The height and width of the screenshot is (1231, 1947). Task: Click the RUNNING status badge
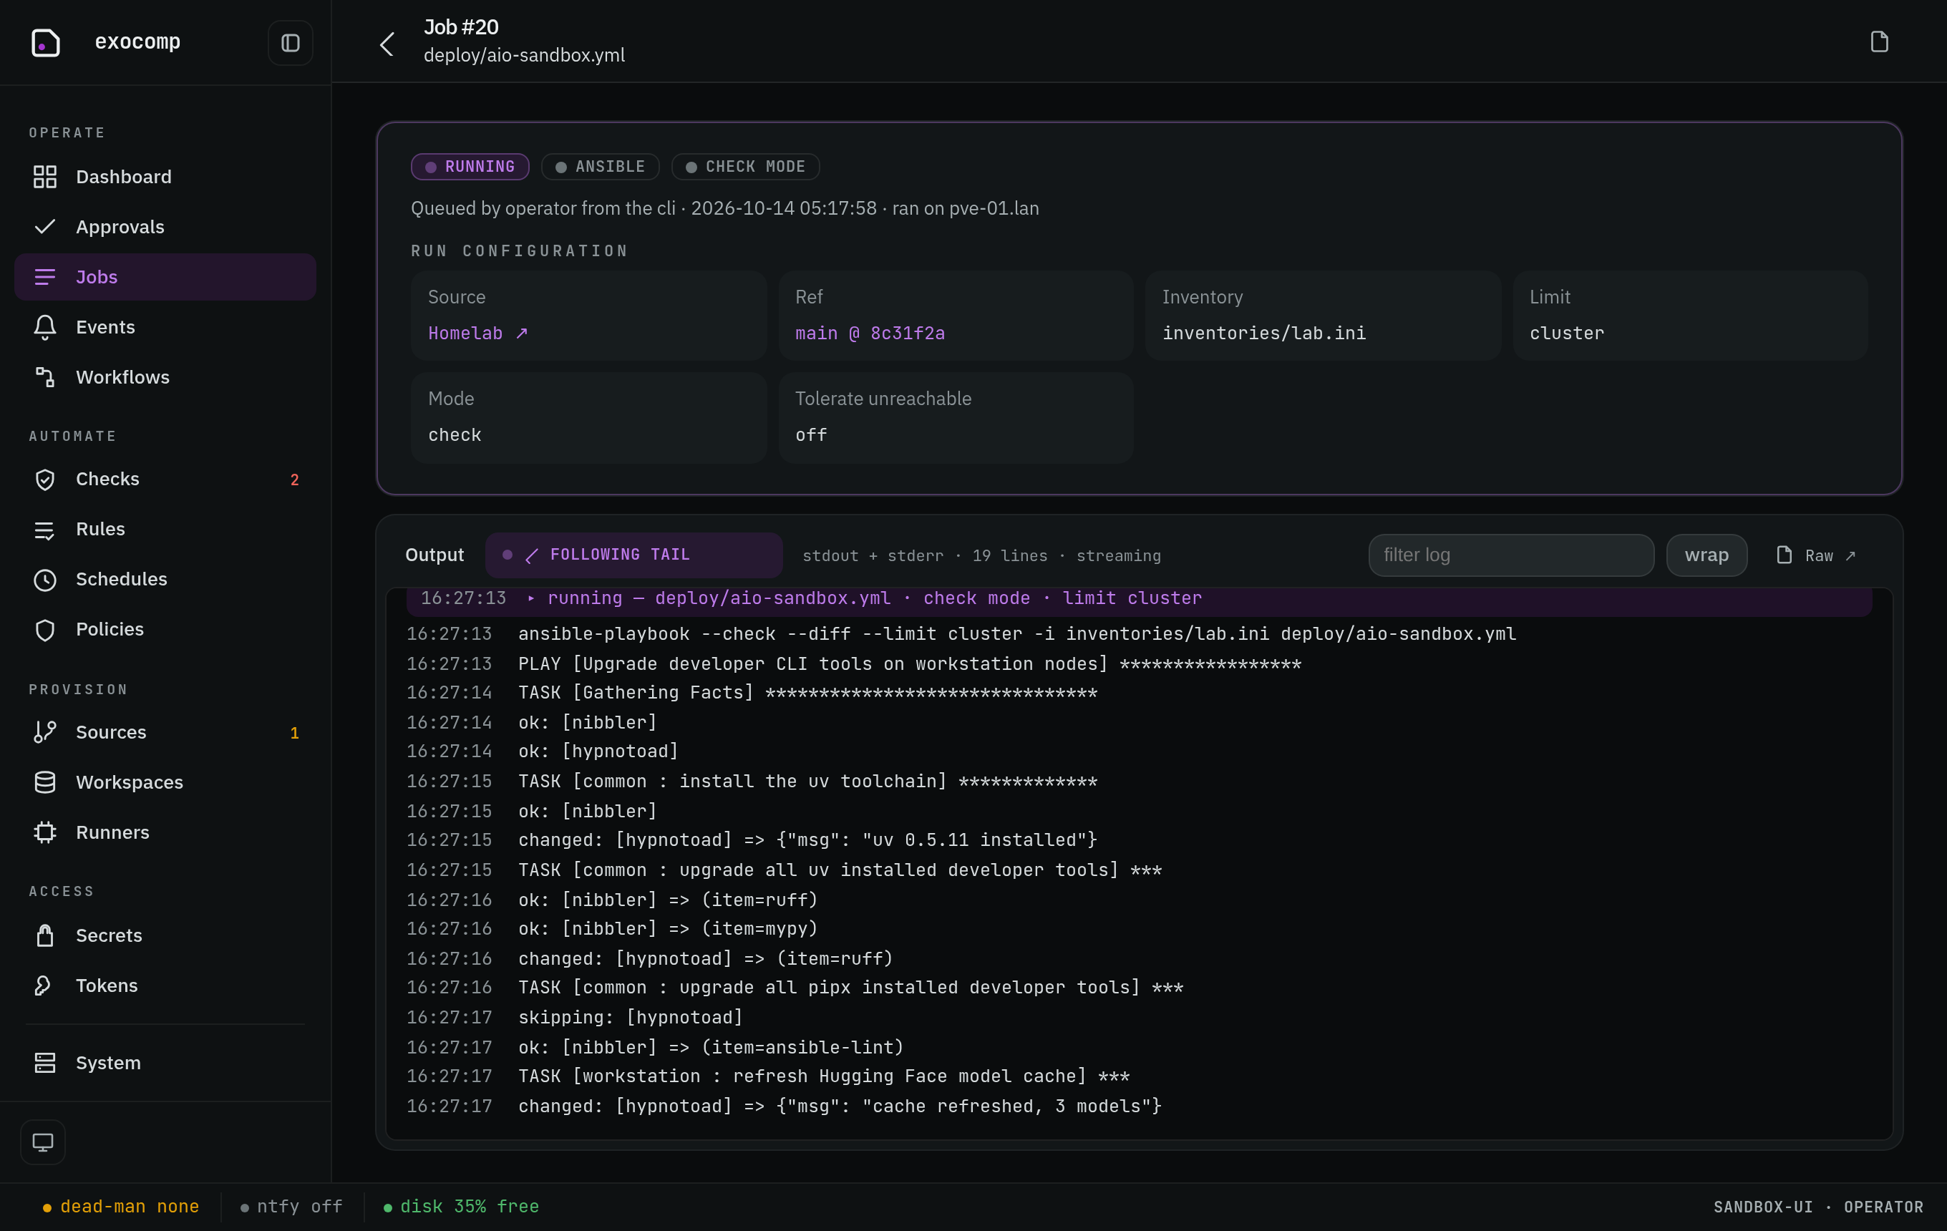(x=470, y=167)
